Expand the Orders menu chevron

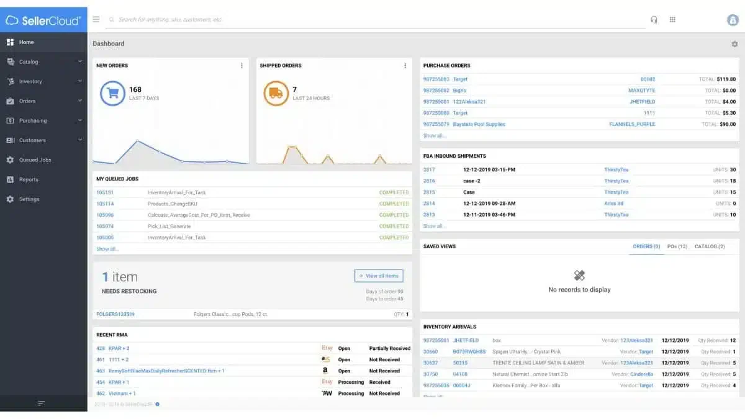(x=80, y=101)
